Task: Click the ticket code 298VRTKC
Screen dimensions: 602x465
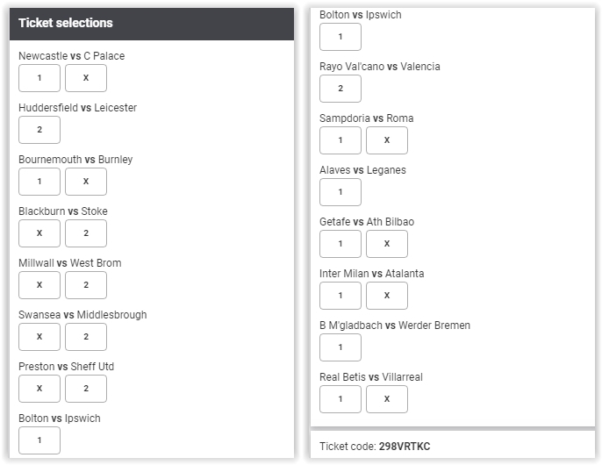Action: (405, 447)
